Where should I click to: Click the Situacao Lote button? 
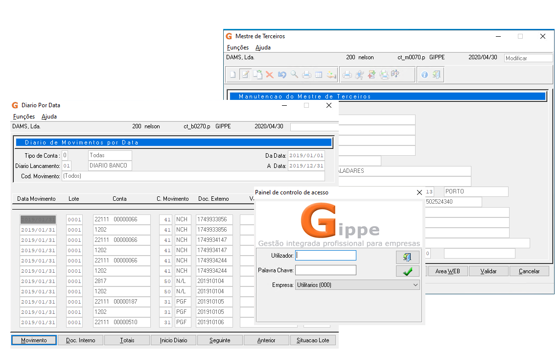[x=313, y=340]
